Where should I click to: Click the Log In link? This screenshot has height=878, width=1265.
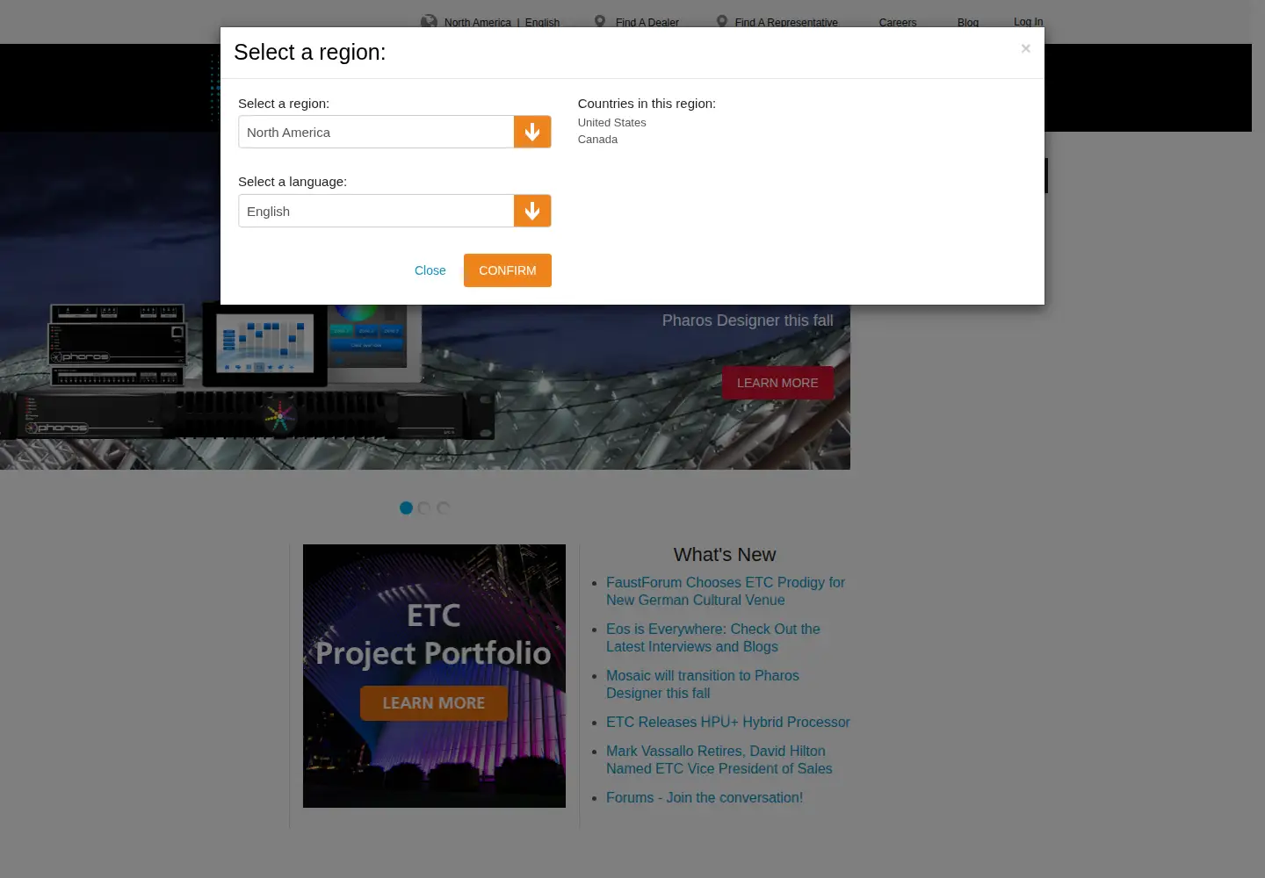tap(1028, 22)
